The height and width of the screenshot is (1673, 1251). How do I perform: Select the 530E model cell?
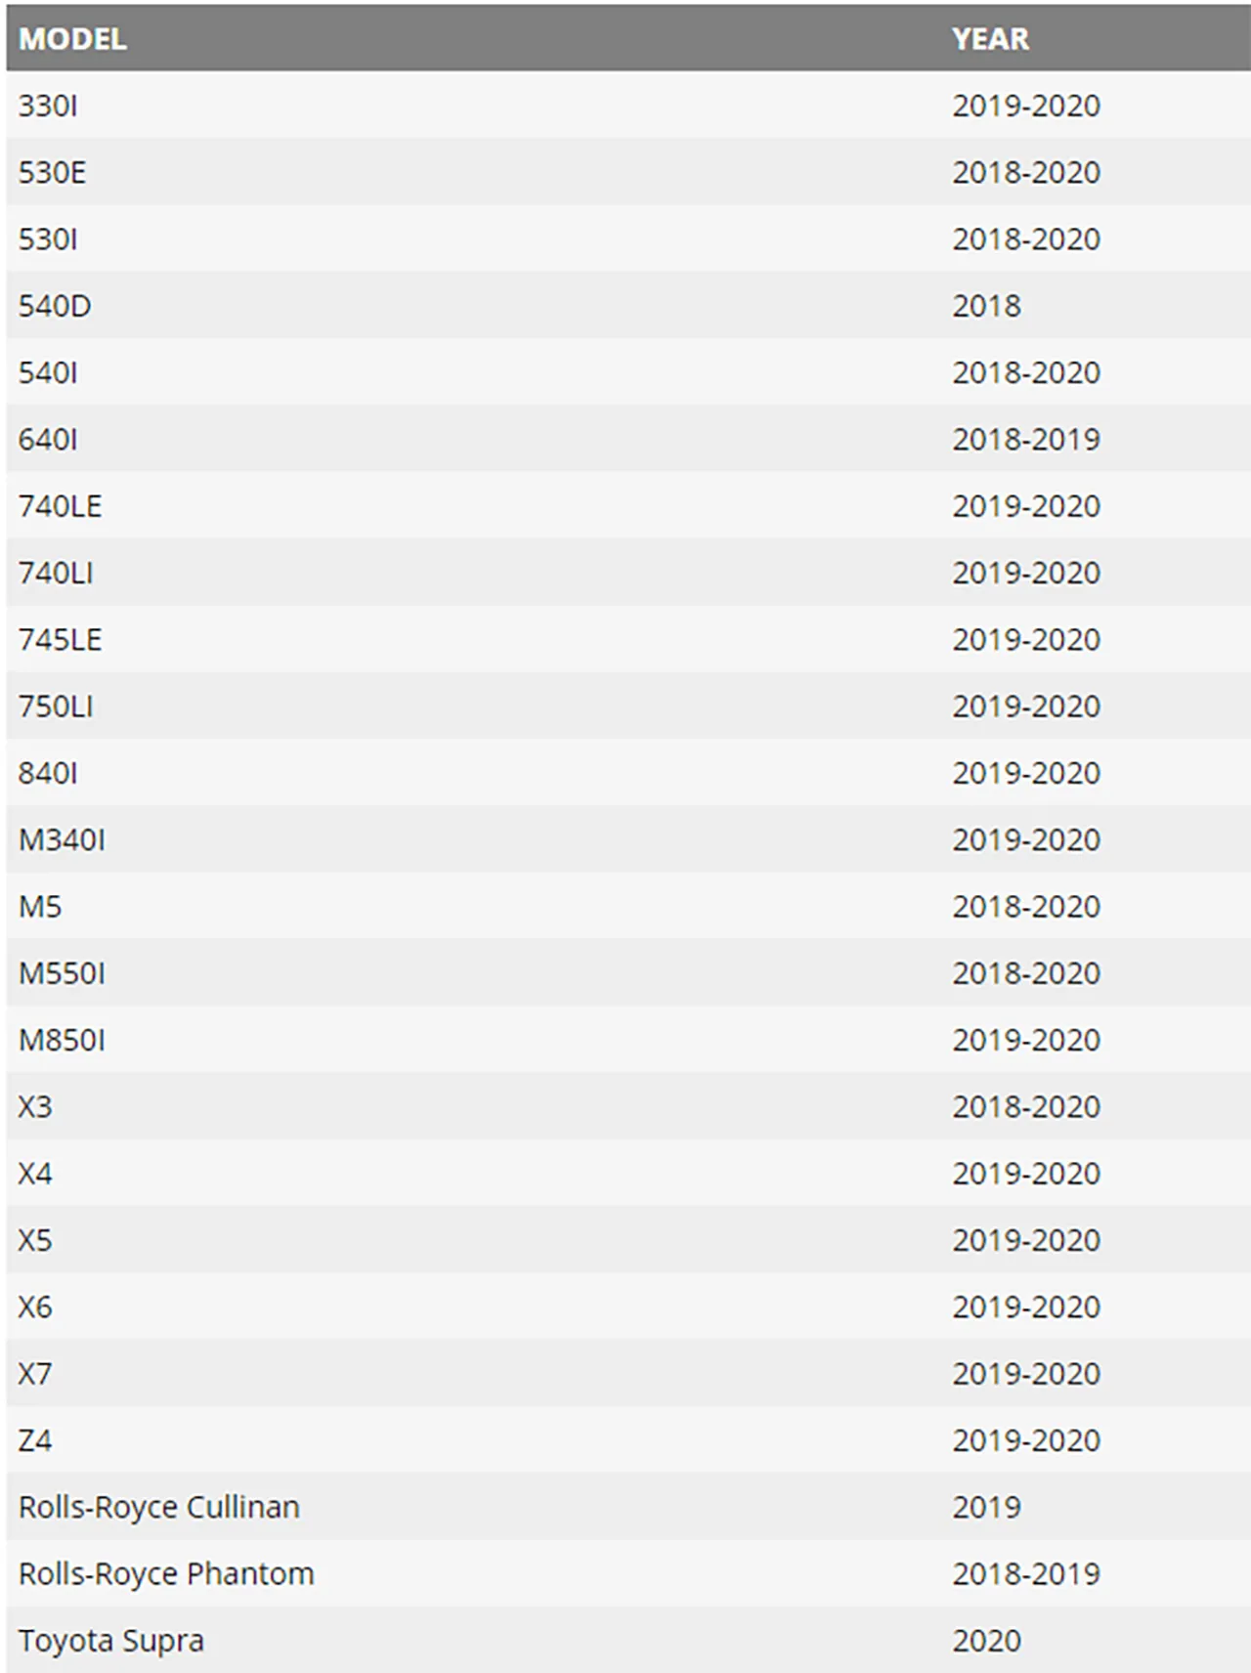[52, 173]
